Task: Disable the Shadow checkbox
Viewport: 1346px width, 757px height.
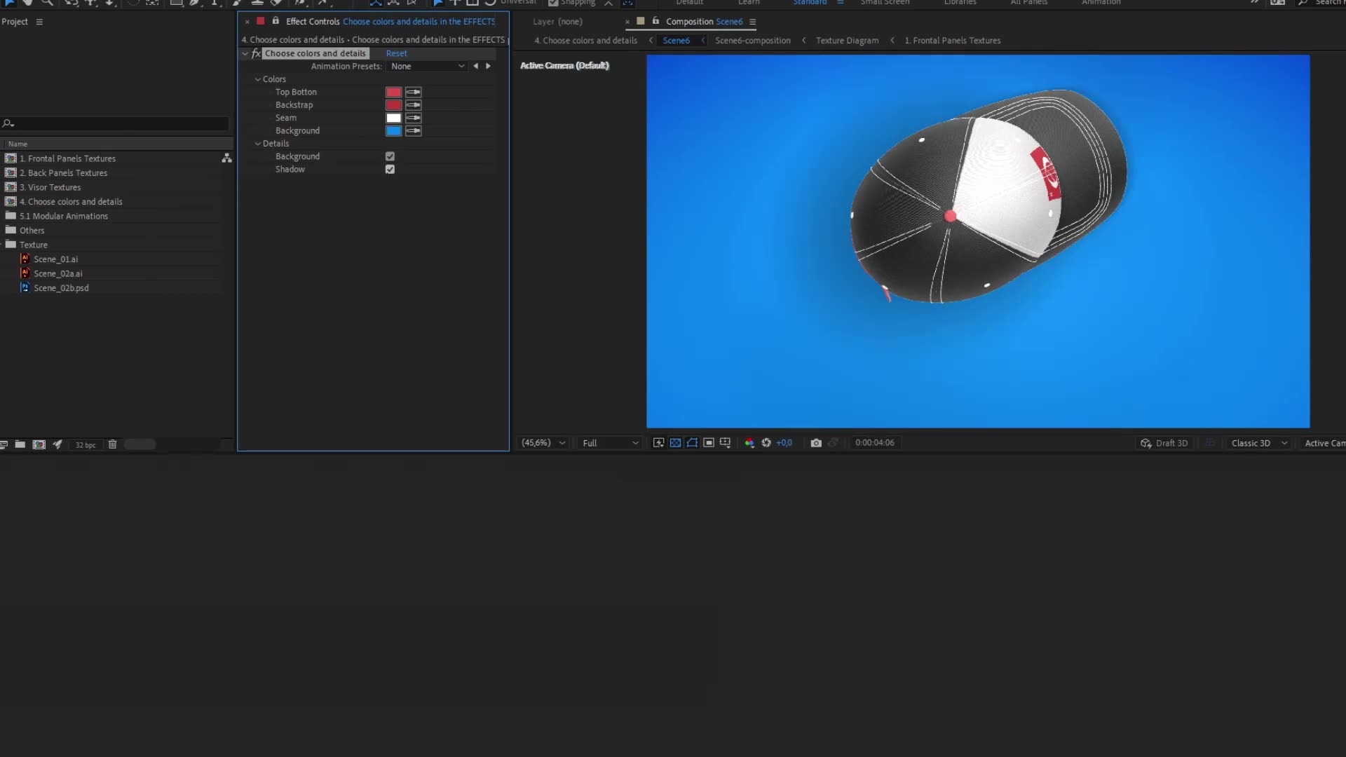Action: 390,169
